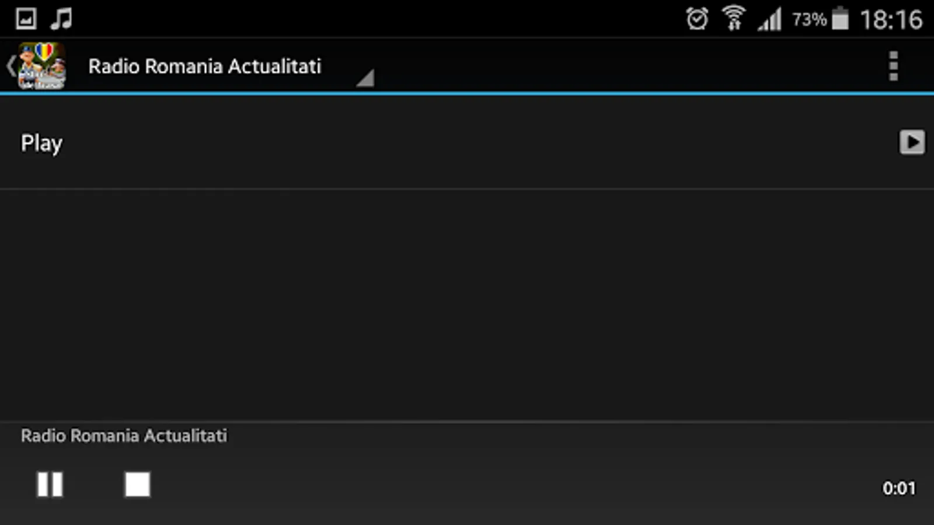Tap the Wi-Fi status icon
Image resolution: width=934 pixels, height=525 pixels.
click(733, 18)
